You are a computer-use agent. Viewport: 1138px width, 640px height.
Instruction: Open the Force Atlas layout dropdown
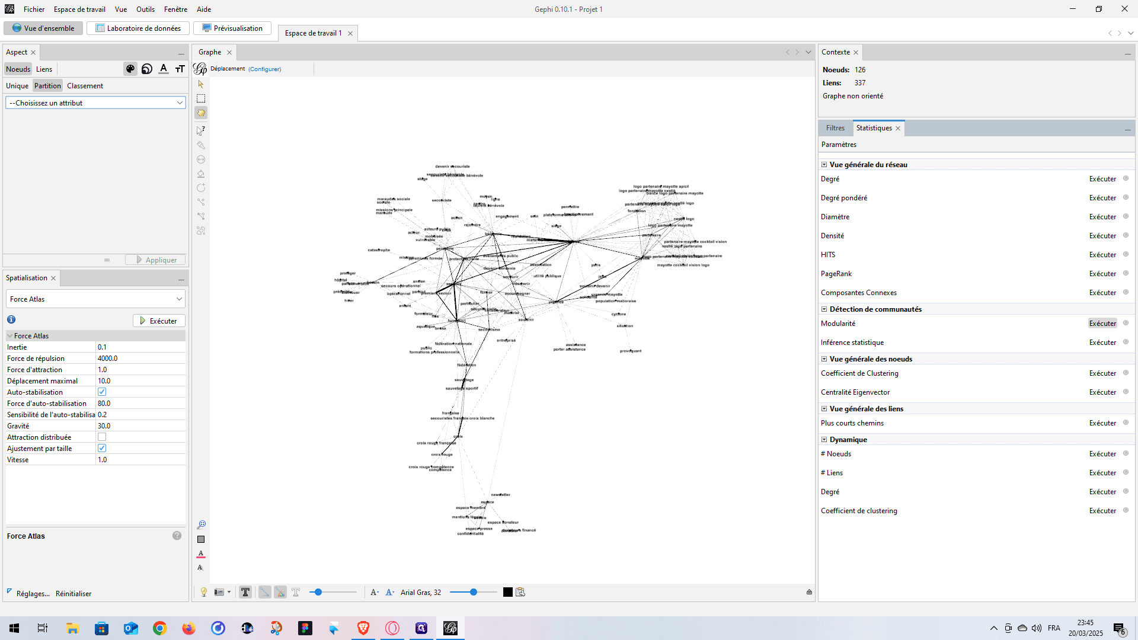(x=95, y=299)
